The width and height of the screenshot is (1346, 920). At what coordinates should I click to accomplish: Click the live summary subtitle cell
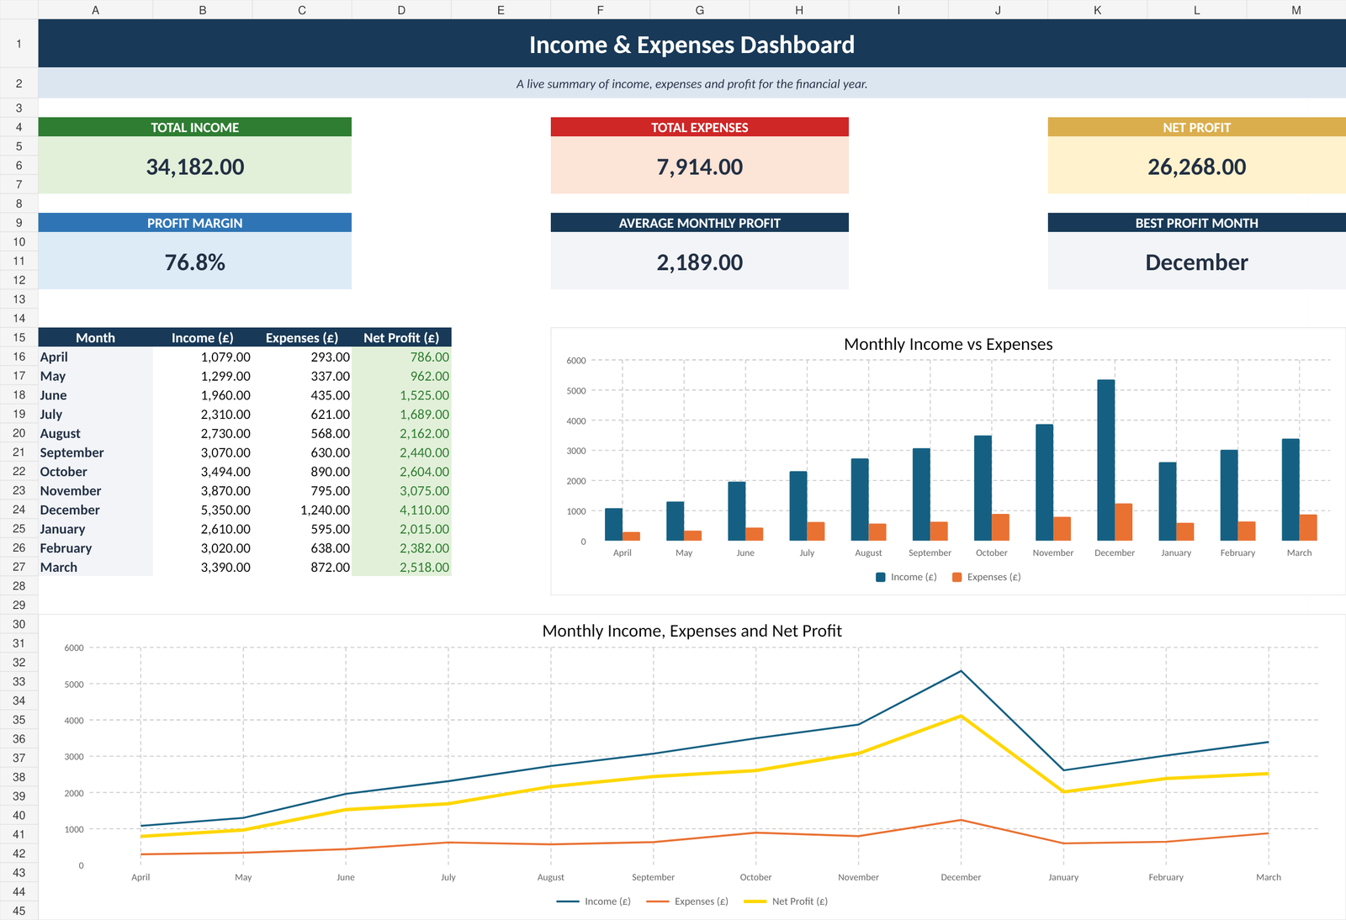(x=692, y=83)
